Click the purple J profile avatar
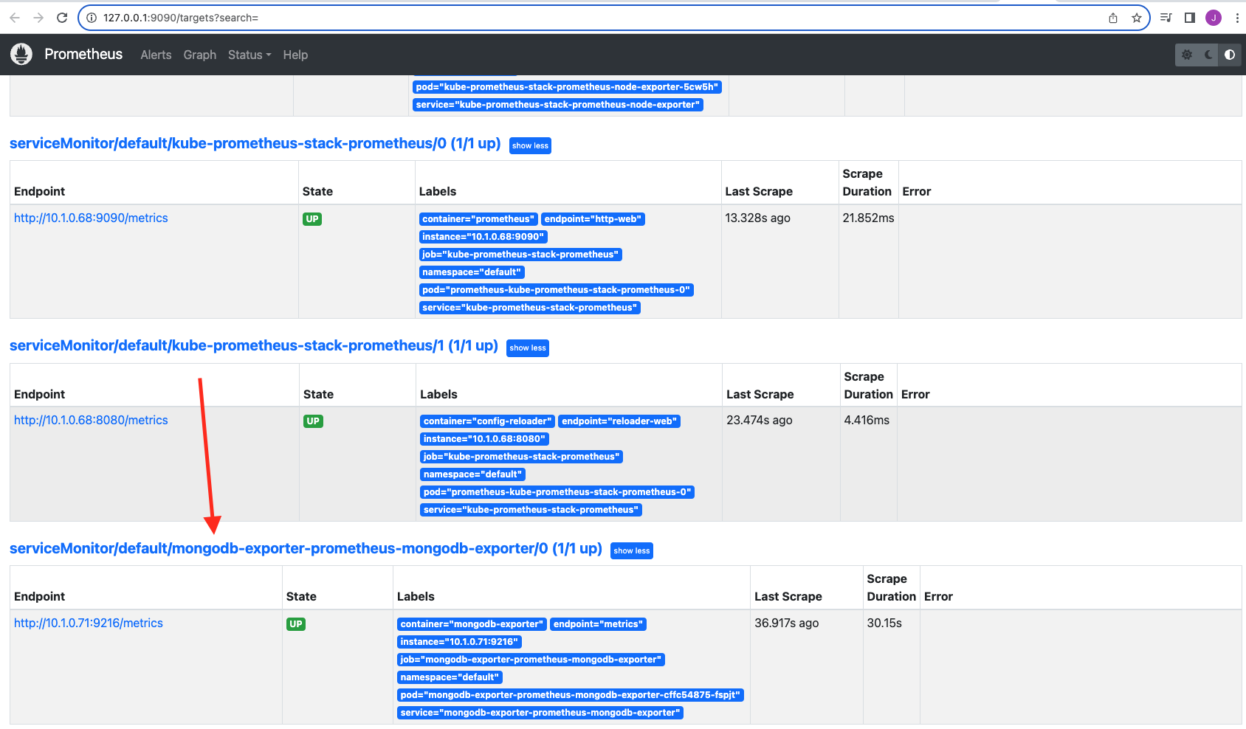 click(1213, 17)
